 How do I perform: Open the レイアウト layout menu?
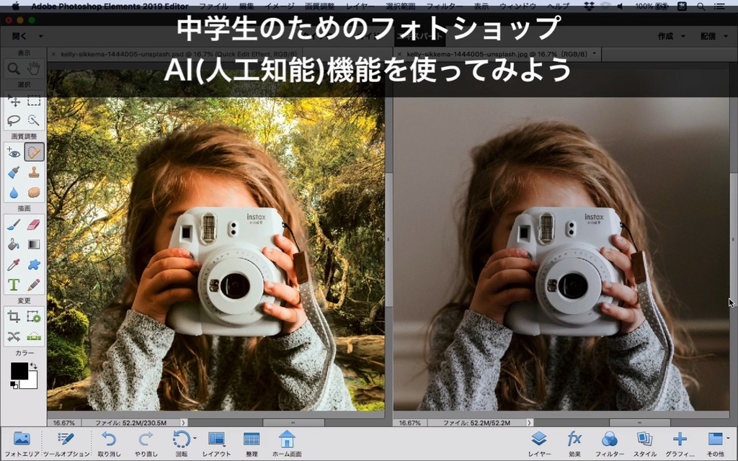tap(216, 444)
